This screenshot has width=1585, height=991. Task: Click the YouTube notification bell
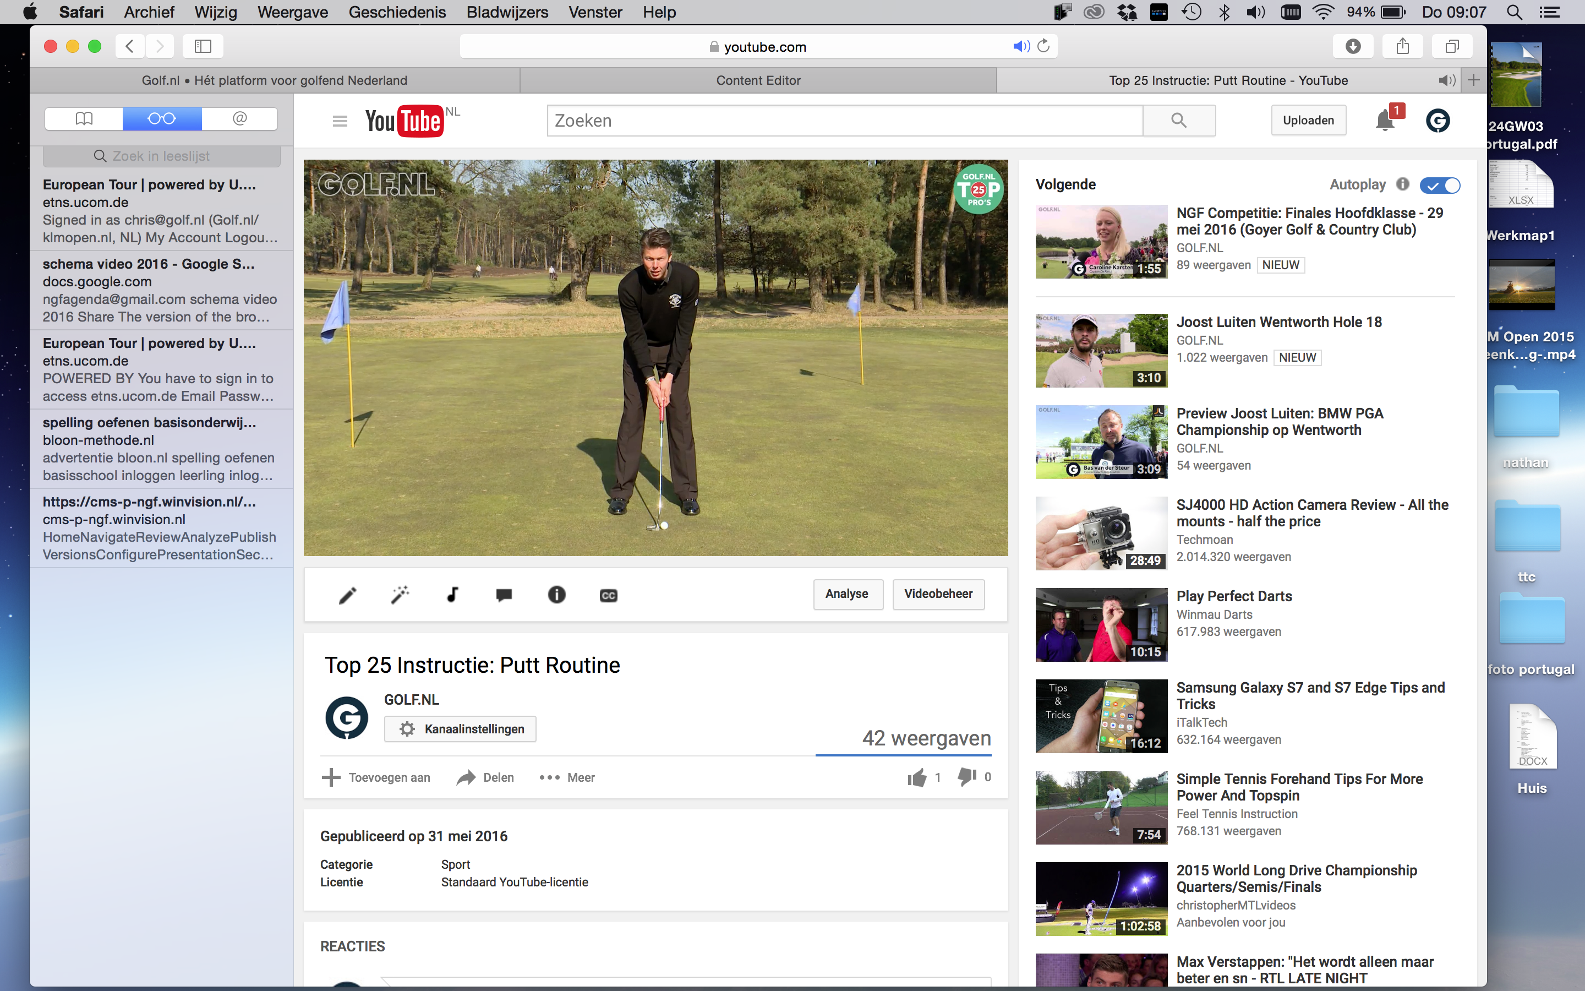click(1385, 121)
